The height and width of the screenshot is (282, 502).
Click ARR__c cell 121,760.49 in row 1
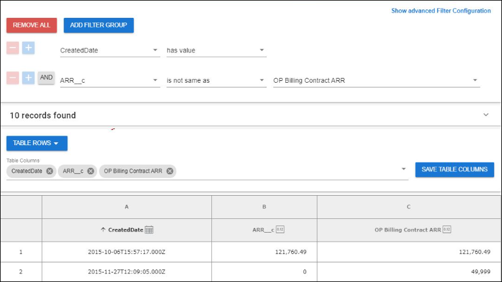coord(264,252)
